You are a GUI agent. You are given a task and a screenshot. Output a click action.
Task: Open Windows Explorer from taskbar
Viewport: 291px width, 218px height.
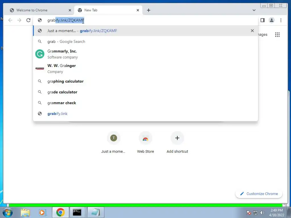pyautogui.click(x=25, y=212)
